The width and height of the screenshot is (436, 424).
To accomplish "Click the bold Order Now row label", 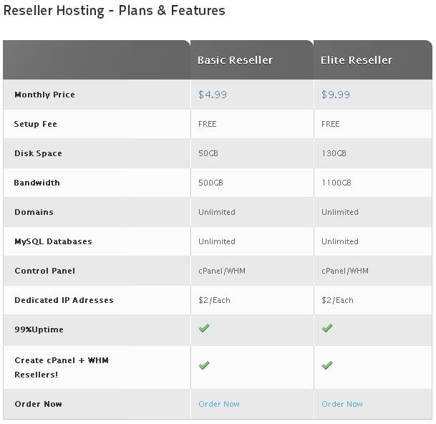I will click(39, 404).
